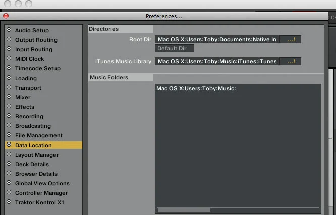Select Layout Manager in the sidebar
Viewport: 336px width, 215px height.
coord(36,155)
